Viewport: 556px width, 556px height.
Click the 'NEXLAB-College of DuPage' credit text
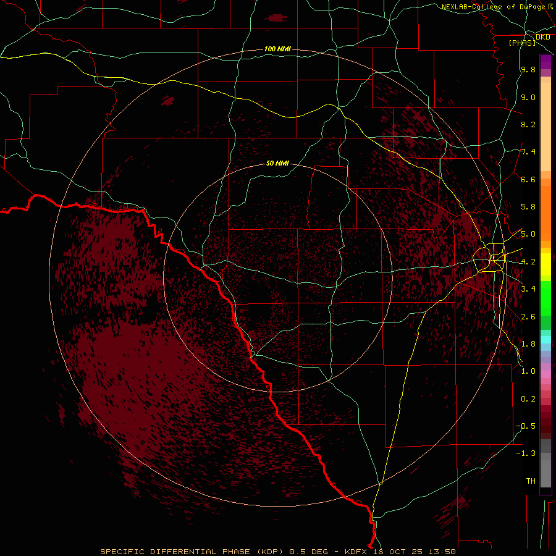[493, 7]
